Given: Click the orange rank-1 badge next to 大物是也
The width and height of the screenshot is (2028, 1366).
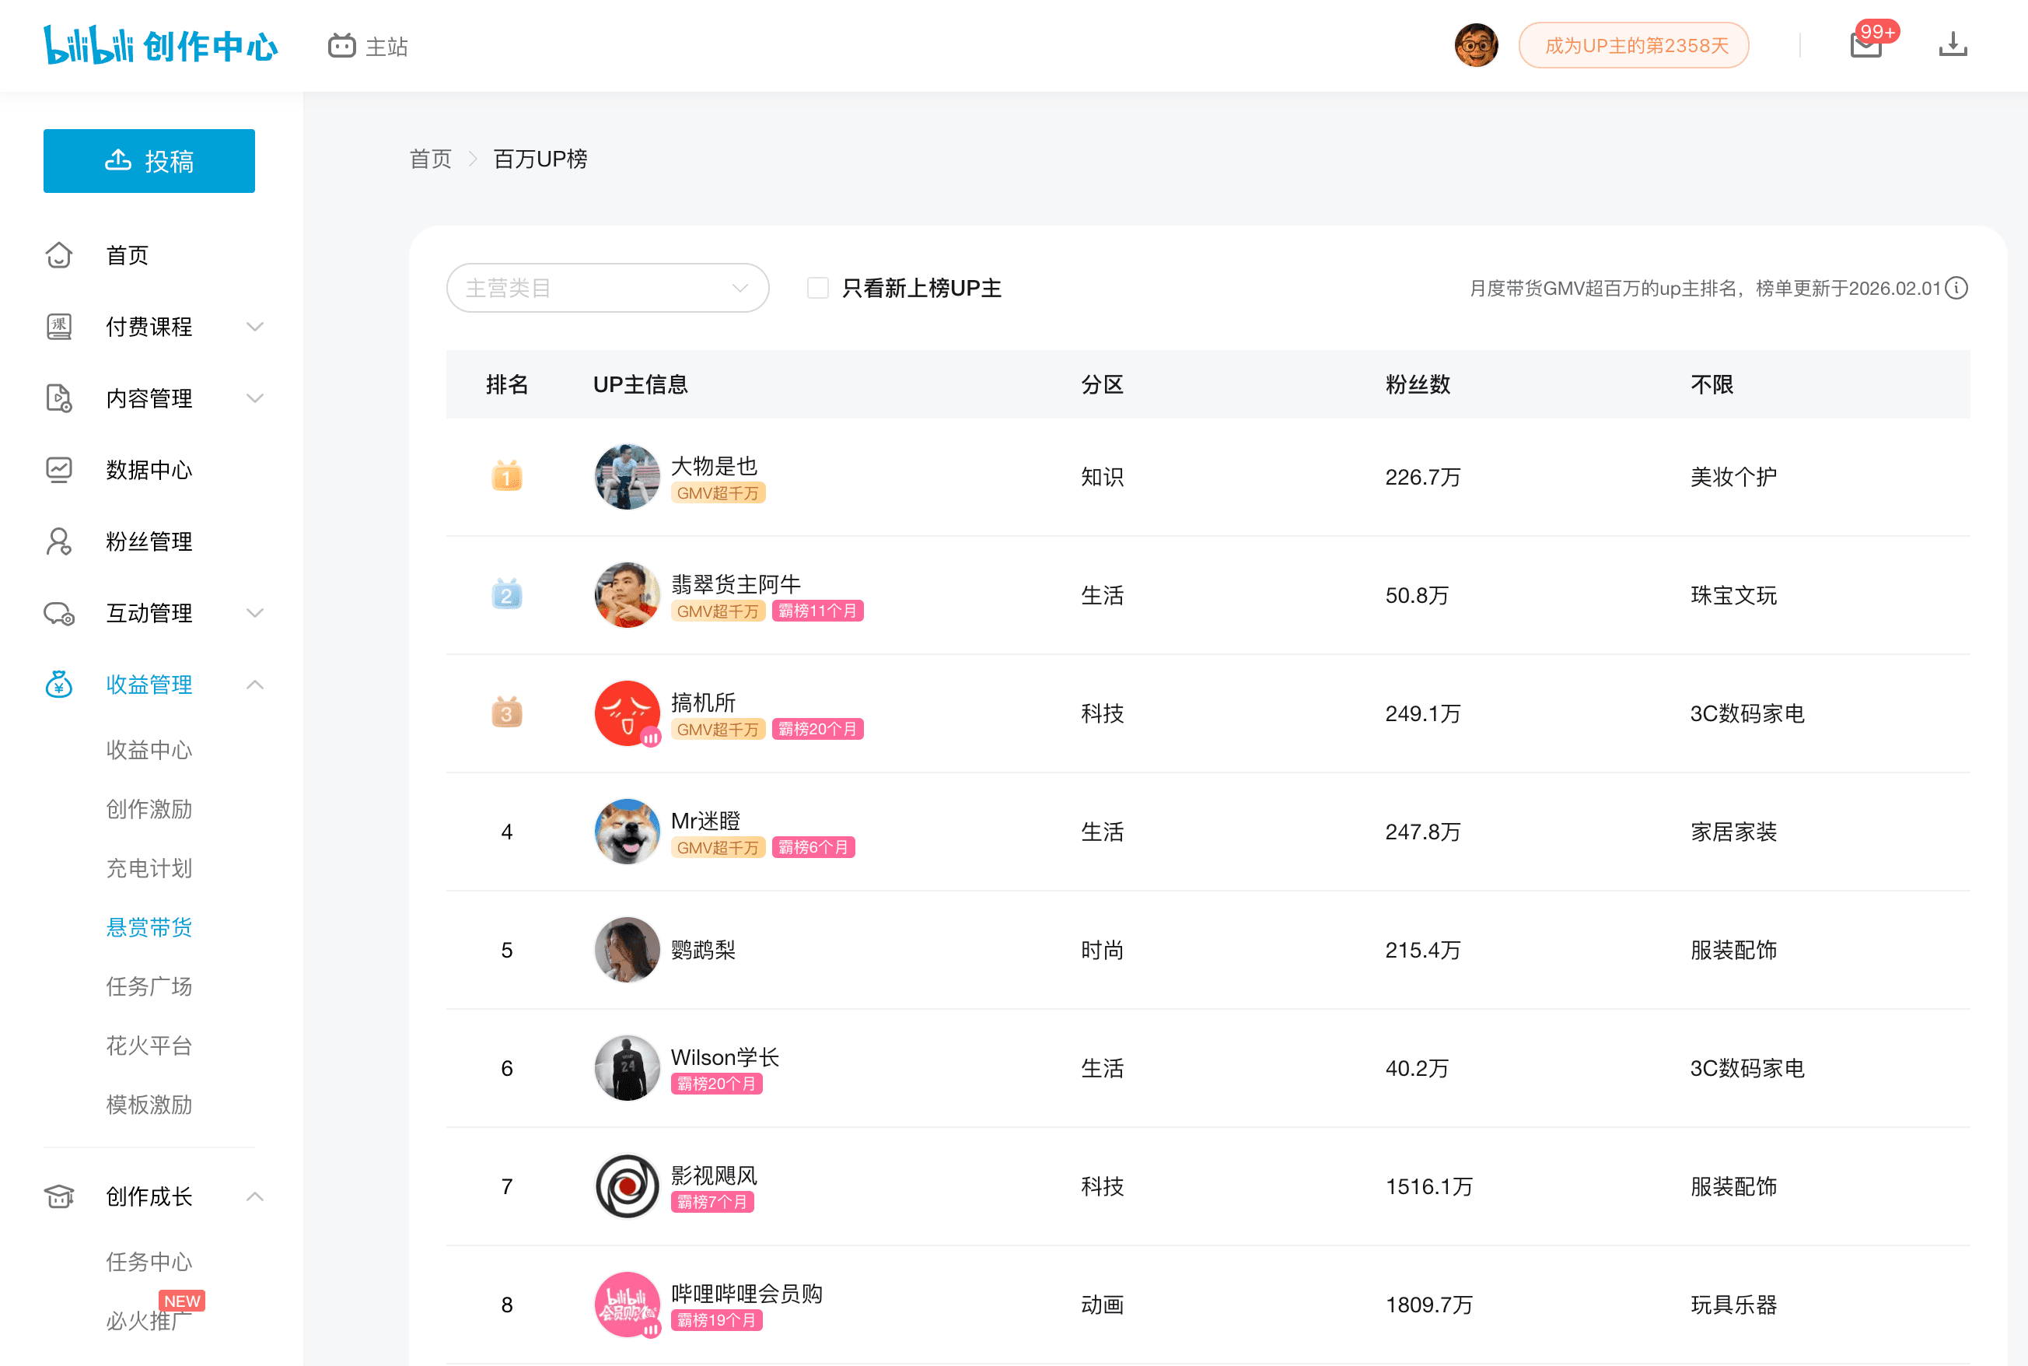Looking at the screenshot, I should [x=508, y=477].
